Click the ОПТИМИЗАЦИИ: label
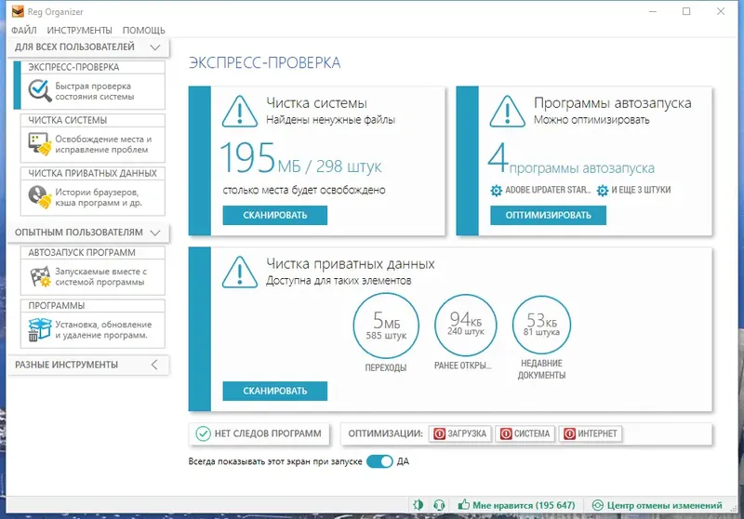 pyautogui.click(x=385, y=433)
